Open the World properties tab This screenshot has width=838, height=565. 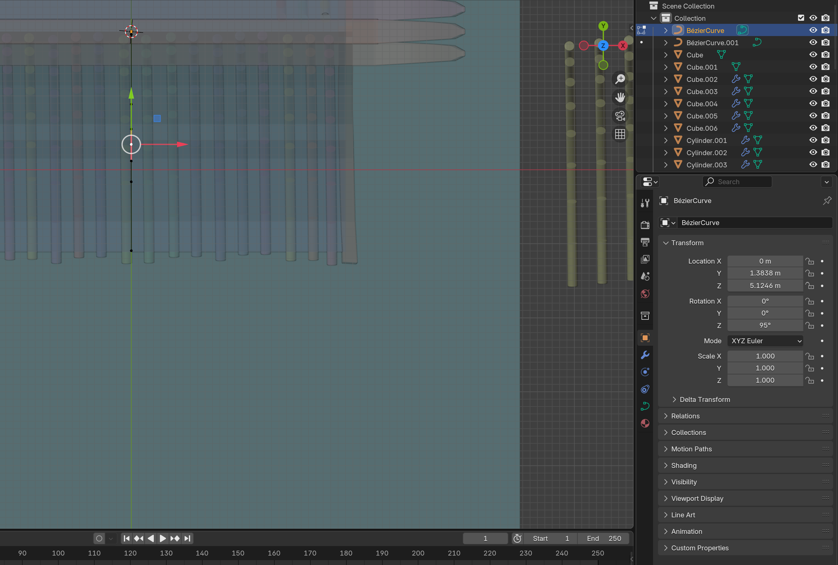click(x=645, y=294)
